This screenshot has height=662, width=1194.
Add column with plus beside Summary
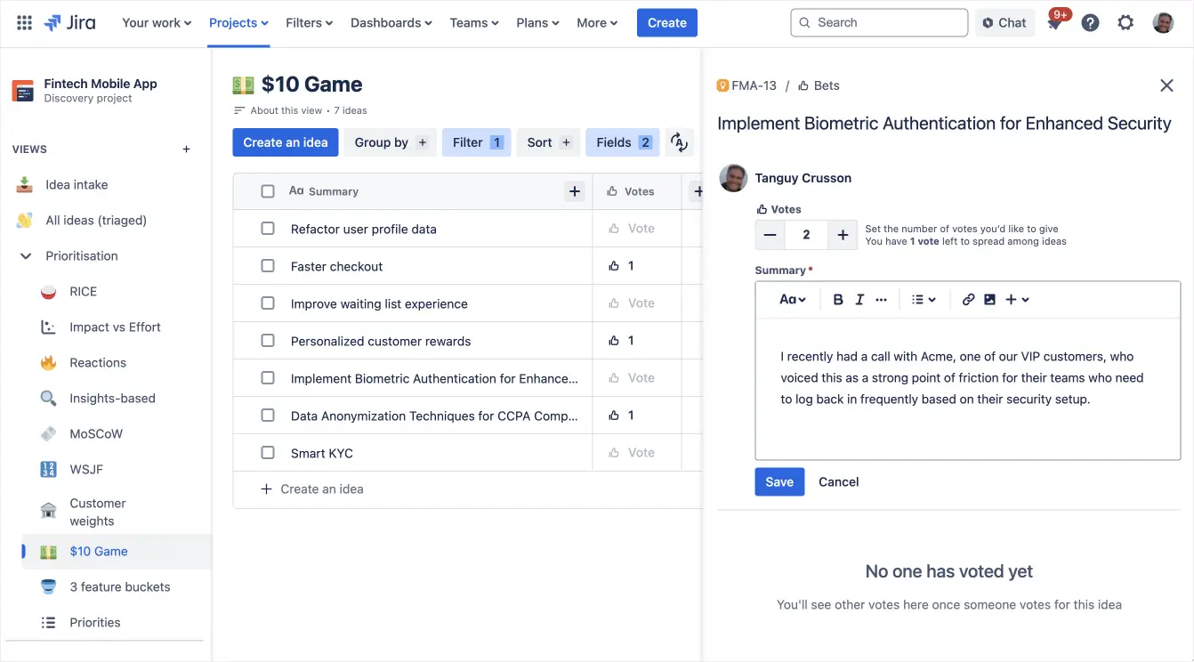(575, 191)
